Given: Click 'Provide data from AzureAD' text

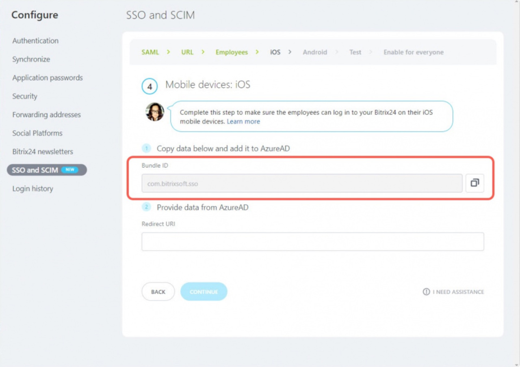Looking at the screenshot, I should point(203,207).
